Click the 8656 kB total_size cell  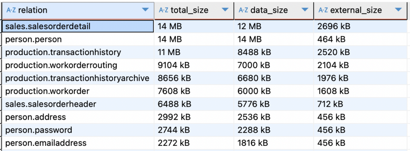click(x=194, y=78)
